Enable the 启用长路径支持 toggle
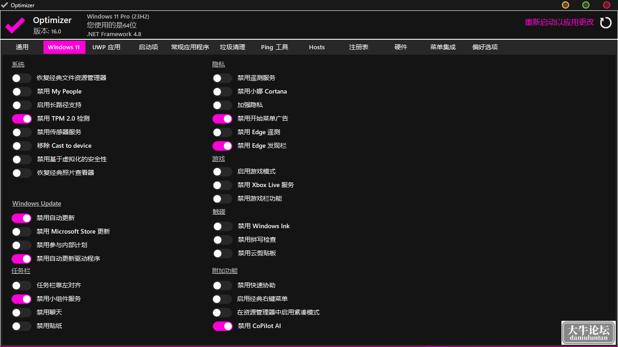This screenshot has height=347, width=618. click(x=22, y=105)
